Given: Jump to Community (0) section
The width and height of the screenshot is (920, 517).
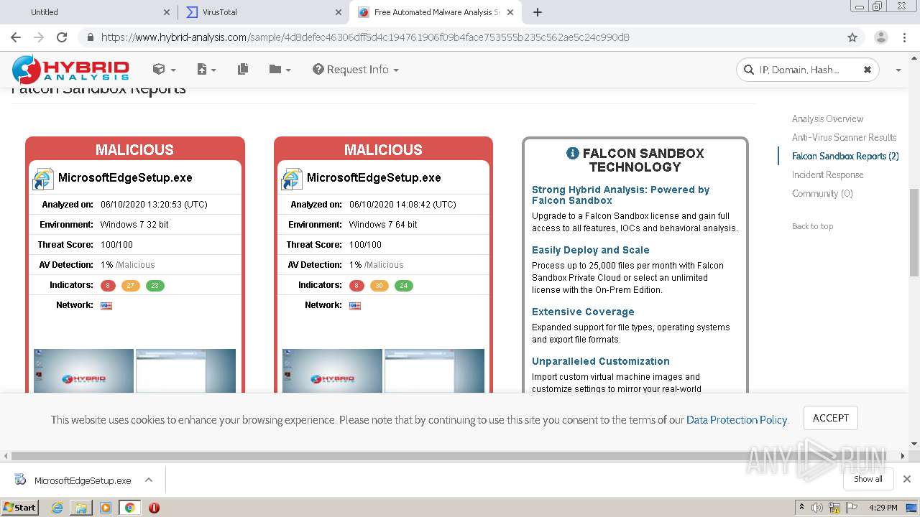Looking at the screenshot, I should [822, 193].
